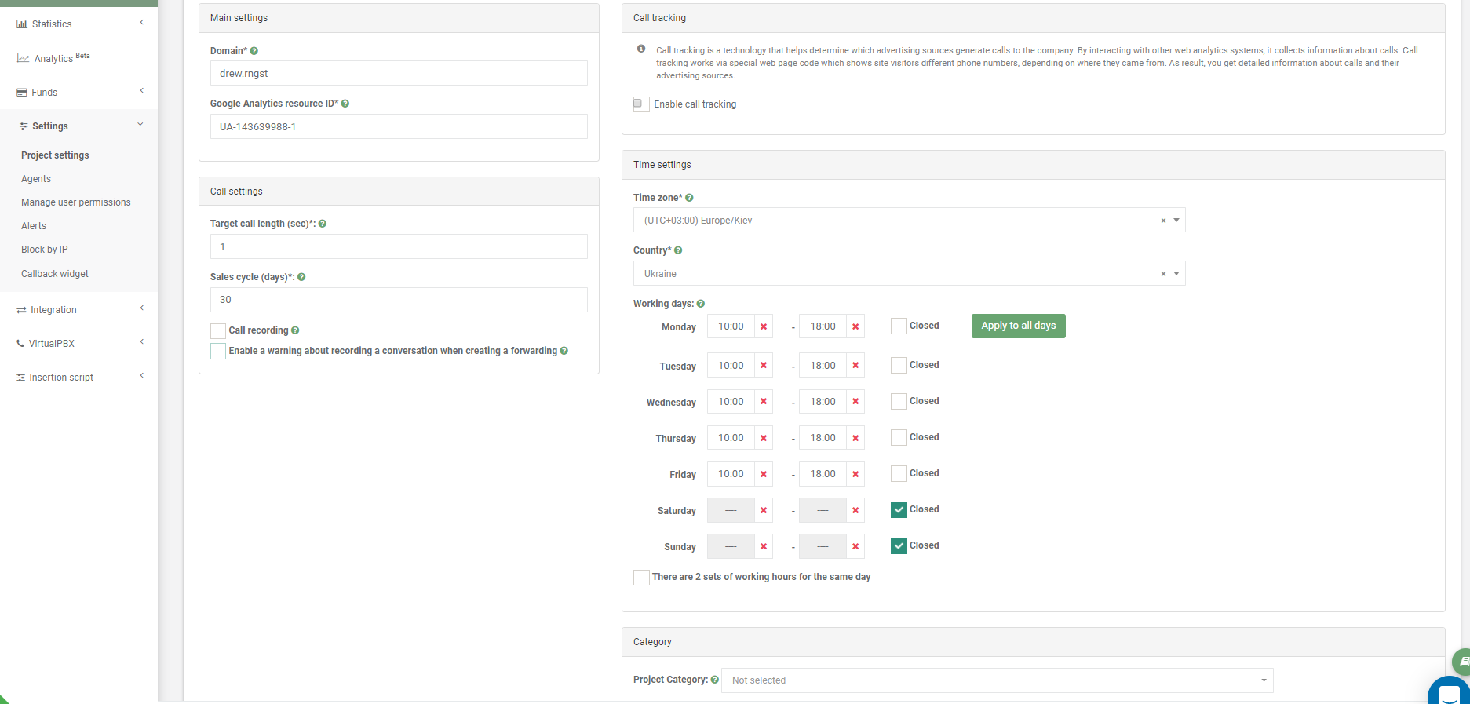Viewport: 1470px width, 704px height.
Task: Click Working days help icon
Action: pos(701,304)
